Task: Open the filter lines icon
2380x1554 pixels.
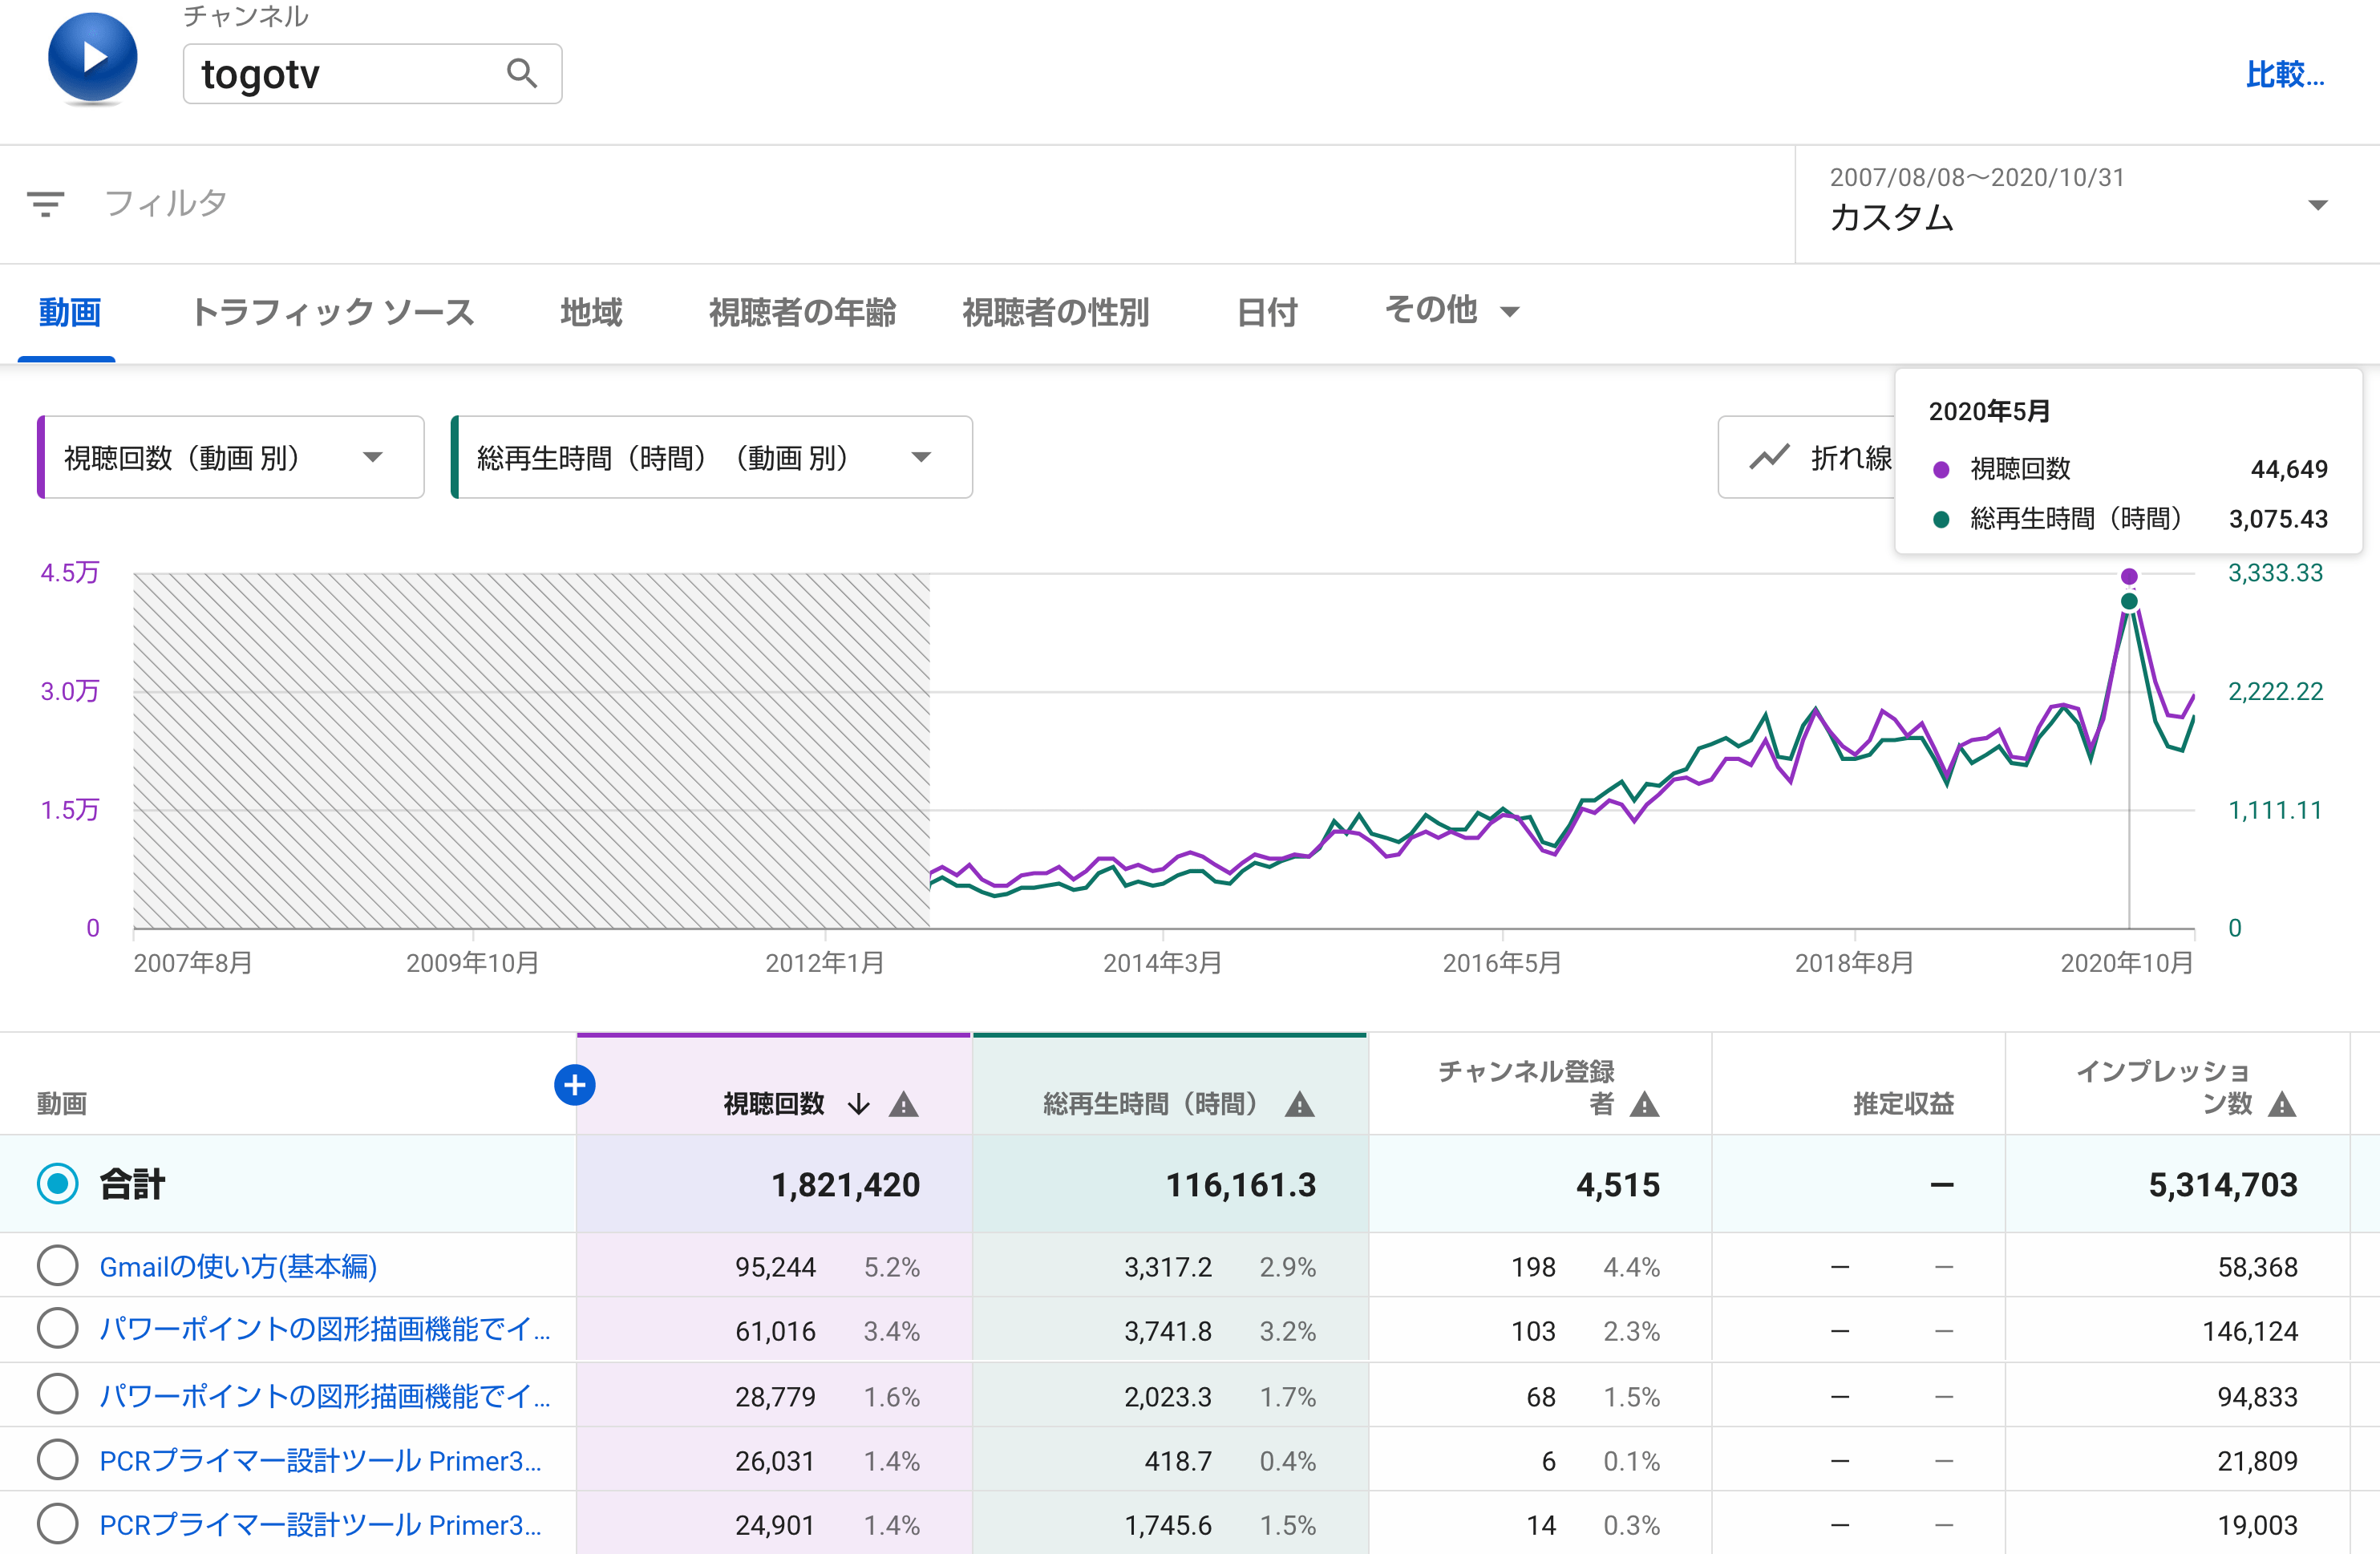Action: point(45,204)
